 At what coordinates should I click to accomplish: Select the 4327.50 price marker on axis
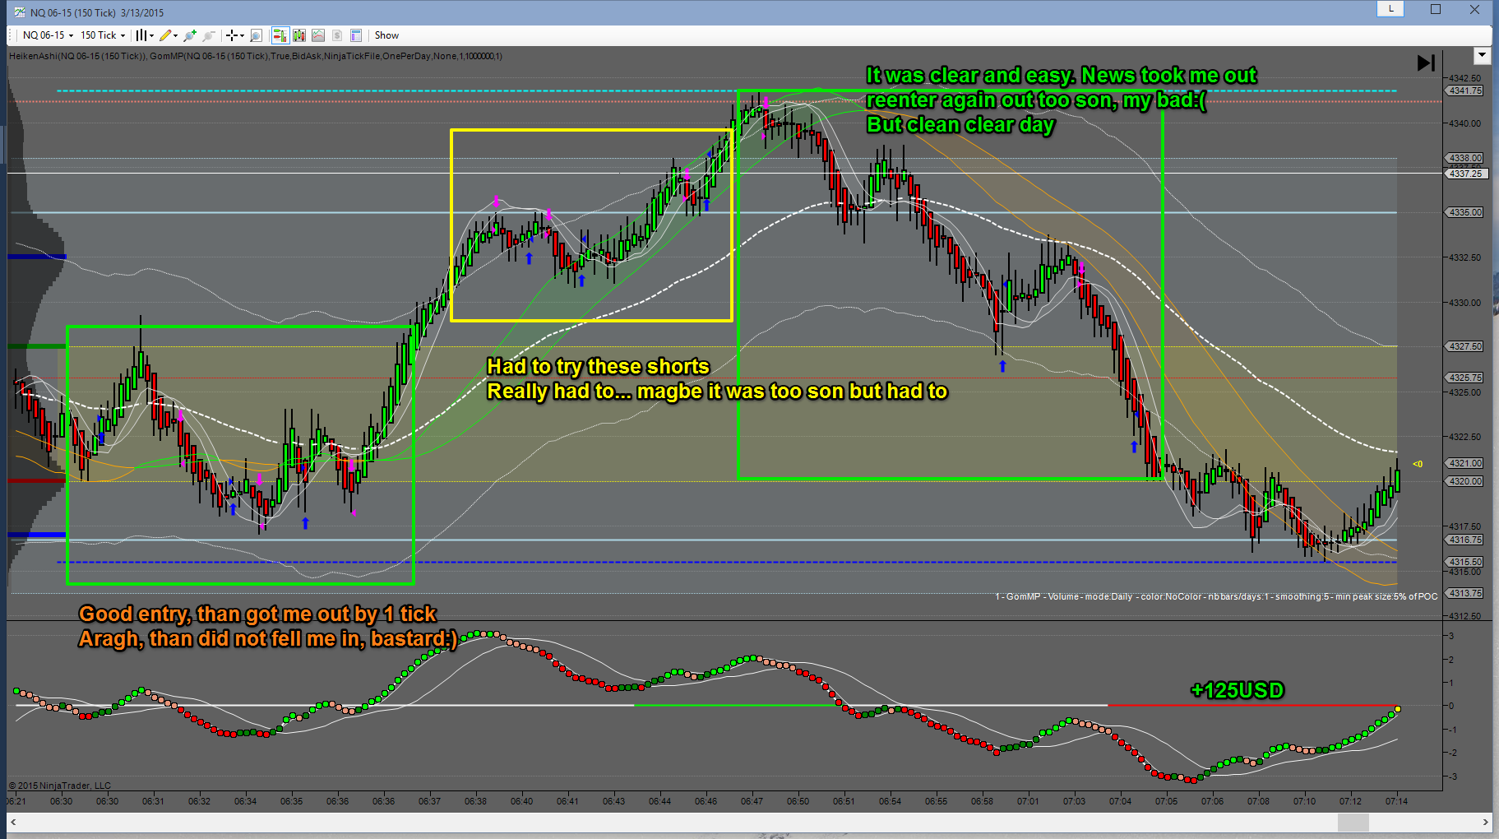click(1465, 346)
